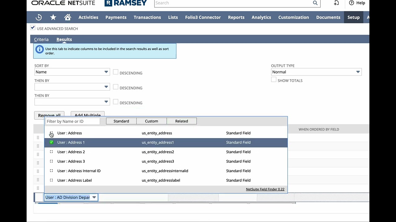This screenshot has width=396, height=222.
Task: Check the User : Address Internal ID field
Action: coord(51,171)
